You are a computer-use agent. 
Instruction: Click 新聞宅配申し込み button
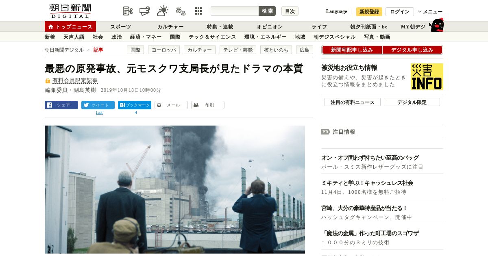click(352, 50)
